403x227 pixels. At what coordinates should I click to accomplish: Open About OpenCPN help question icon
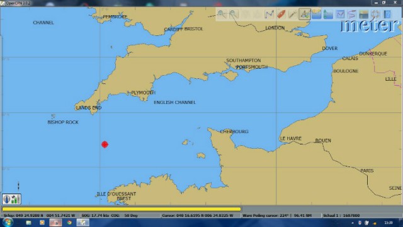coord(387,14)
